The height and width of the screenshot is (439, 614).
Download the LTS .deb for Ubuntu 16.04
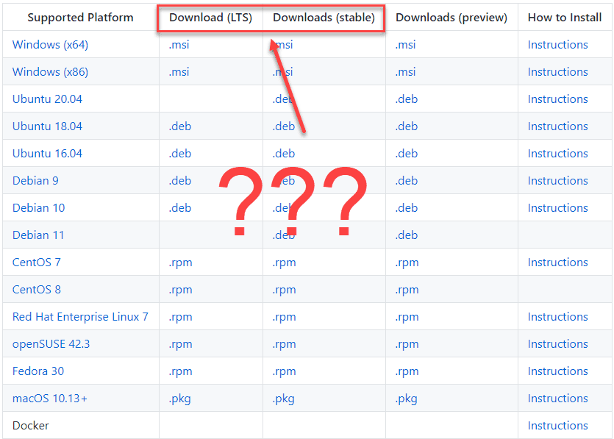click(x=180, y=154)
